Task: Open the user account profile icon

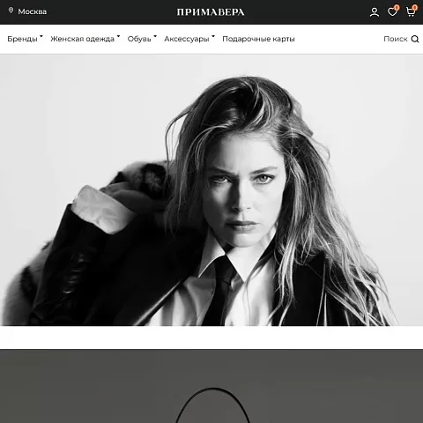Action: (375, 12)
